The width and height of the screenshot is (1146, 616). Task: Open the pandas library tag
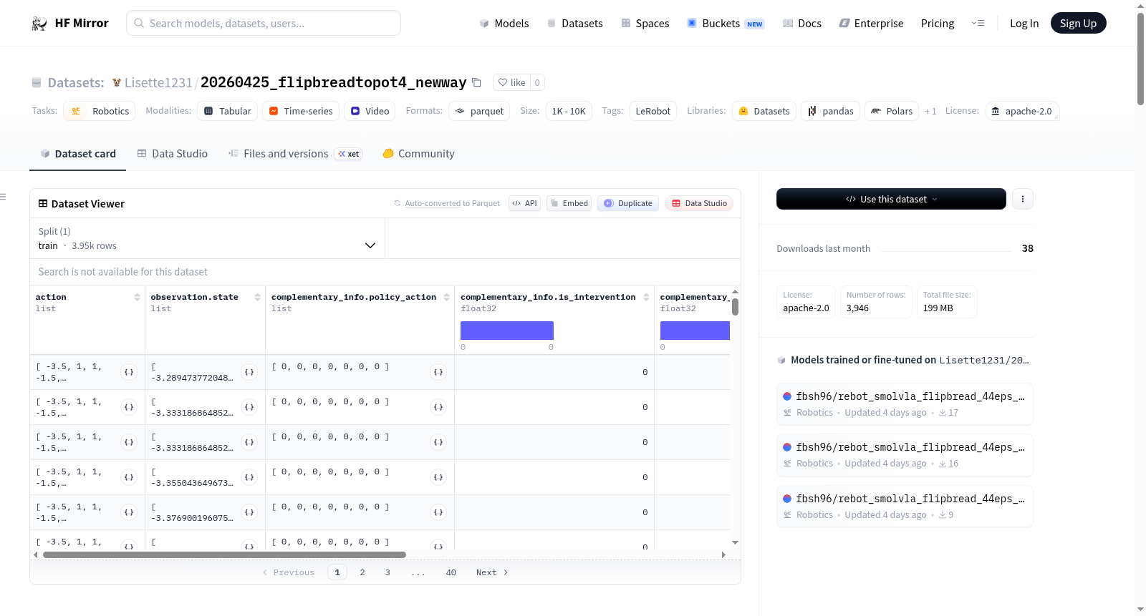(831, 111)
